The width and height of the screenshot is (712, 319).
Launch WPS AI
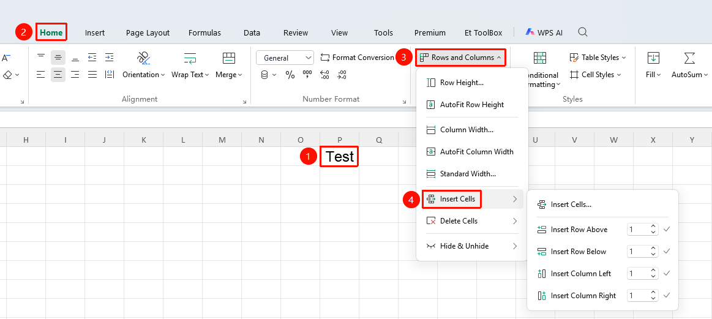tap(544, 32)
